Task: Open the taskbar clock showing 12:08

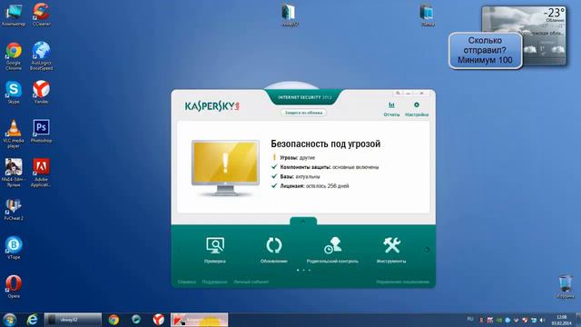Action: [x=562, y=320]
